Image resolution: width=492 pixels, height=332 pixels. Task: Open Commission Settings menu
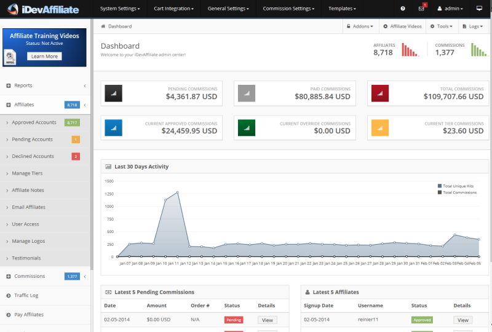point(288,9)
